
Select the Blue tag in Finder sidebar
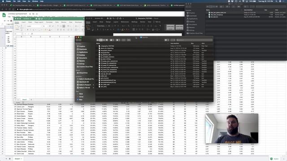(x=80, y=100)
